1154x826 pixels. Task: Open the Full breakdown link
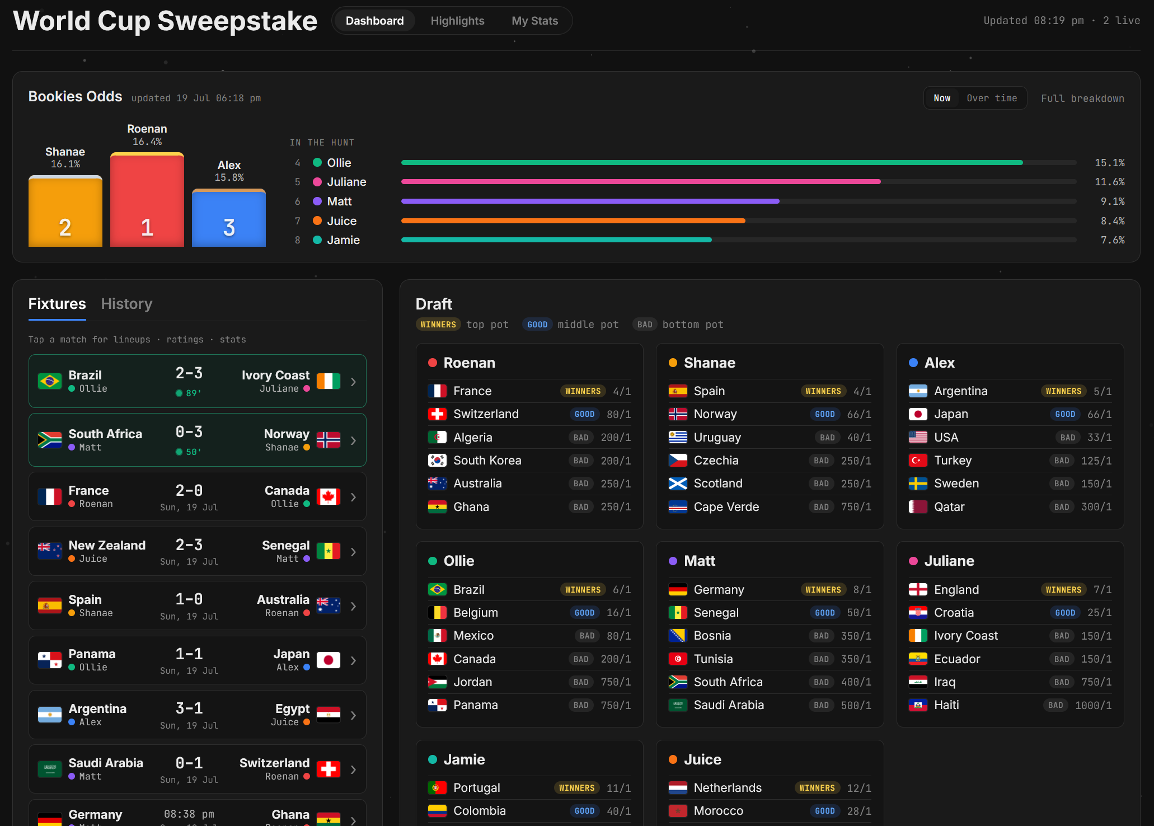1082,98
